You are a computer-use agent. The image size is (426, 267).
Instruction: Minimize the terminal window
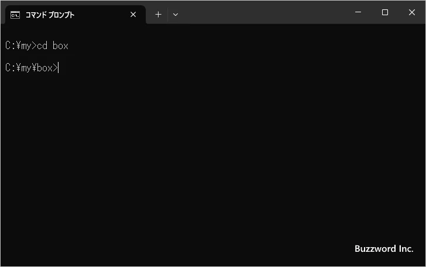click(x=358, y=12)
